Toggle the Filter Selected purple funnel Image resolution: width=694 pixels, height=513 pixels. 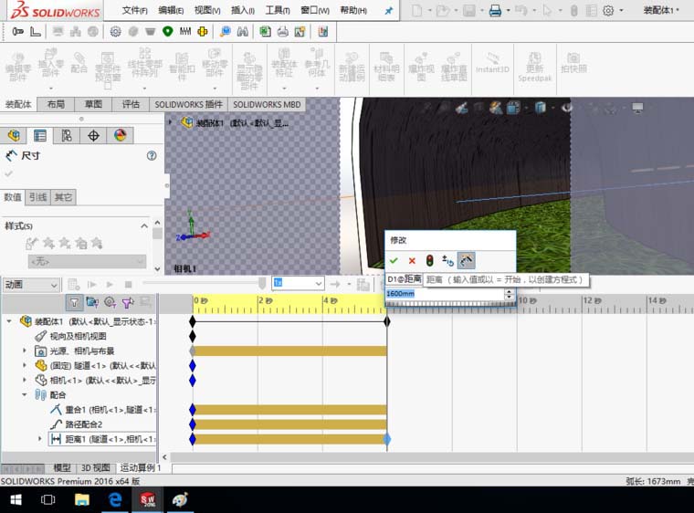coord(128,303)
